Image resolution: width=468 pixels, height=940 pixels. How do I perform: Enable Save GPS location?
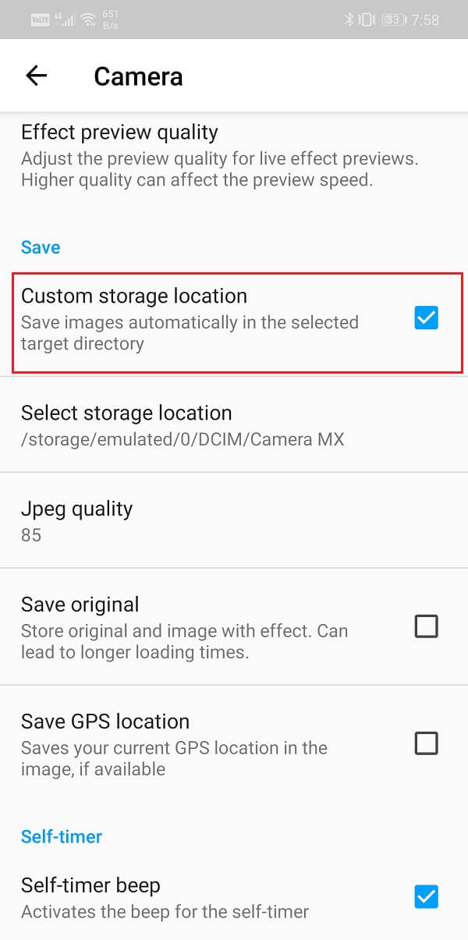click(426, 743)
